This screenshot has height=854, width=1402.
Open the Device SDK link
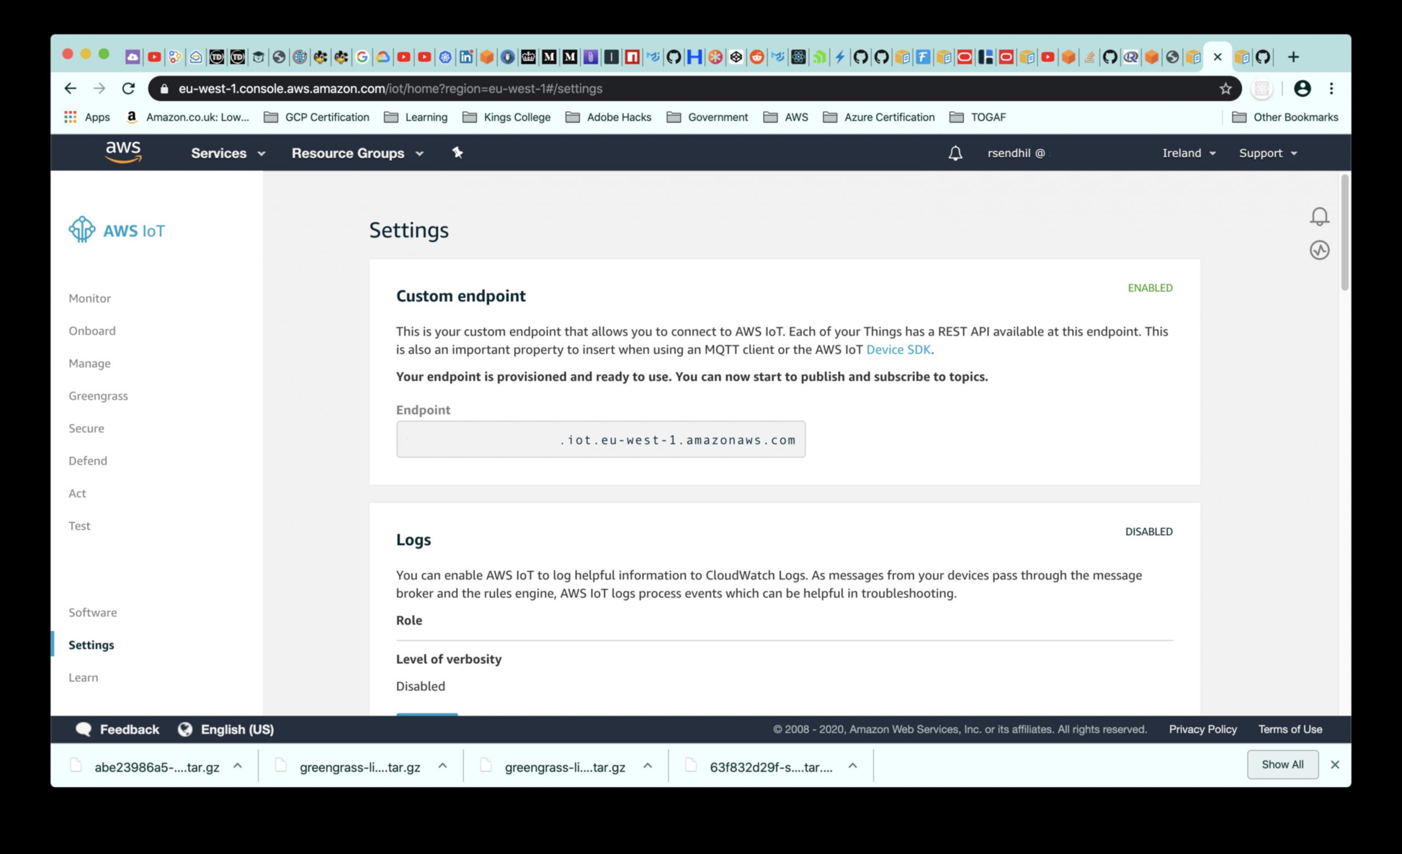coord(898,350)
